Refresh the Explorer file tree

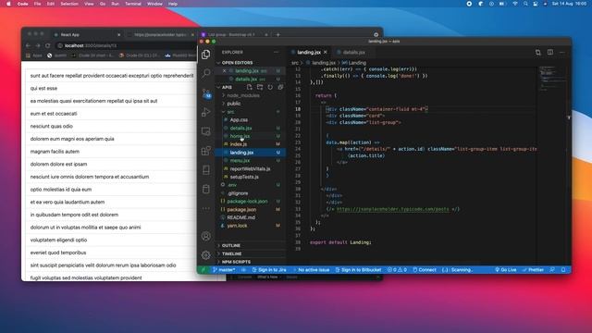pyautogui.click(x=270, y=87)
